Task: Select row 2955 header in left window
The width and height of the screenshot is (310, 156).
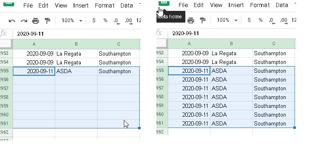Action: (x=6, y=71)
